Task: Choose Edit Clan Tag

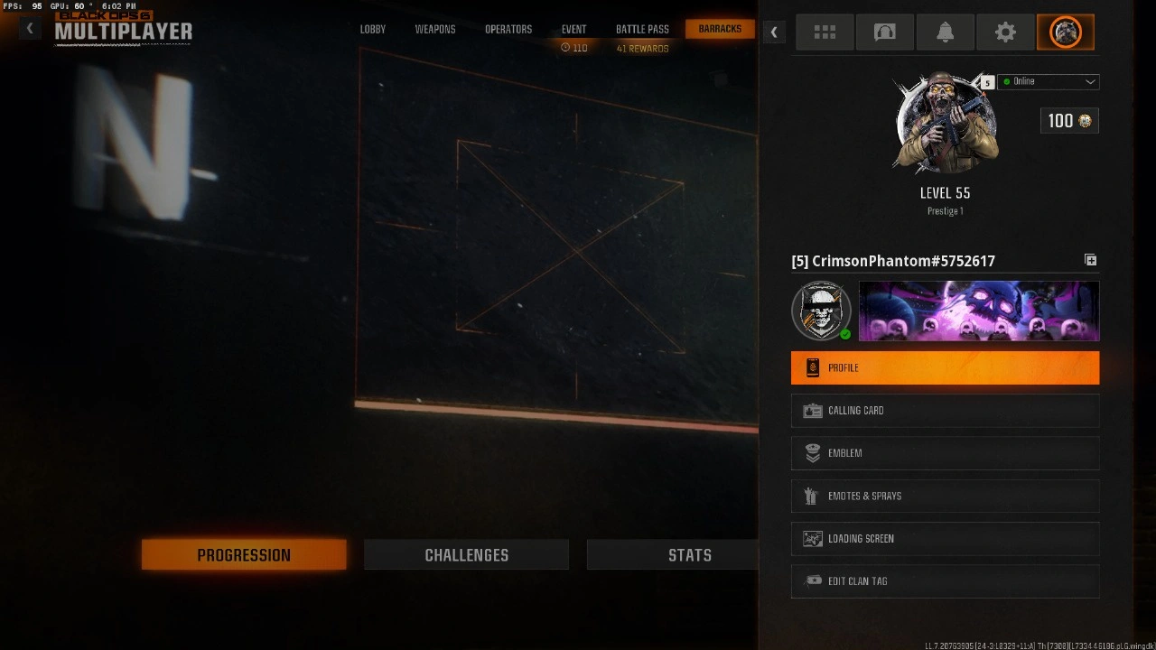Action: (945, 581)
